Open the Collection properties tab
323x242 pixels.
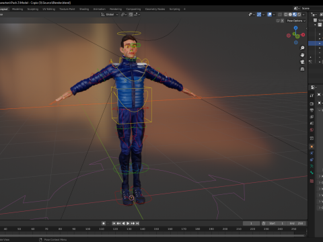click(312, 138)
